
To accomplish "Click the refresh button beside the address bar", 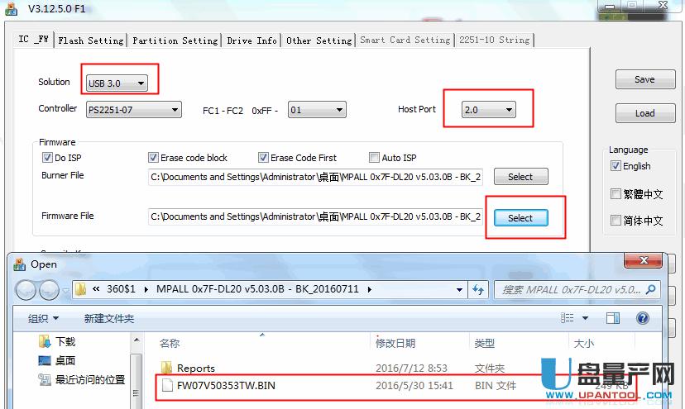I will pos(478,290).
